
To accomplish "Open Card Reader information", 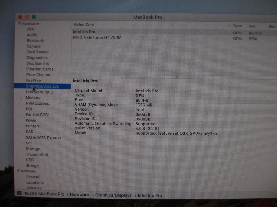I will pyautogui.click(x=38, y=52).
